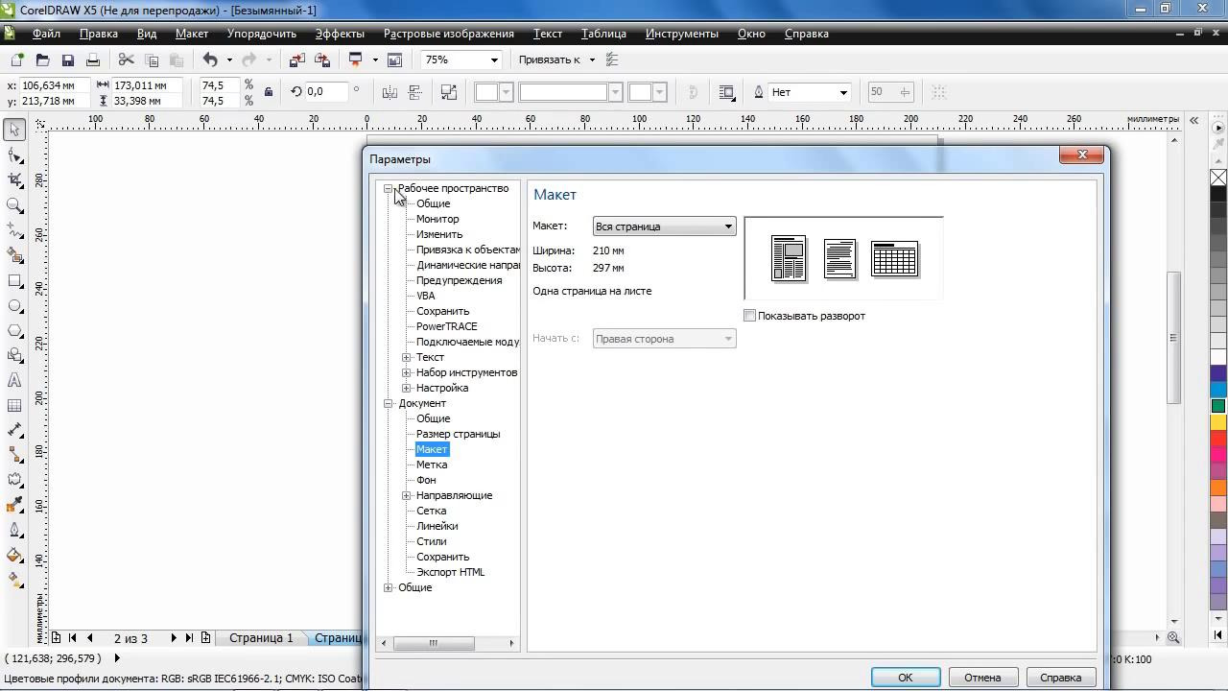1228x691 pixels.
Task: Toggle the lock ratio padlock icon
Action: tap(269, 92)
